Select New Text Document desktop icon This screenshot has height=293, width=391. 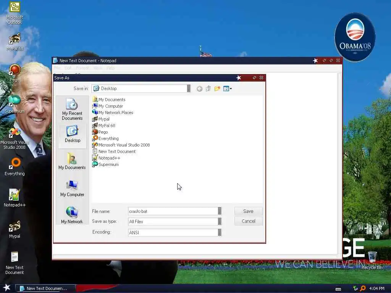coord(15,263)
